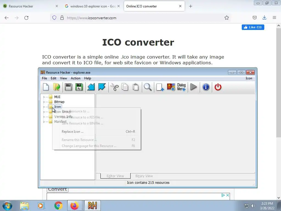Open the Action menu
The width and height of the screenshot is (281, 211).
tap(75, 78)
